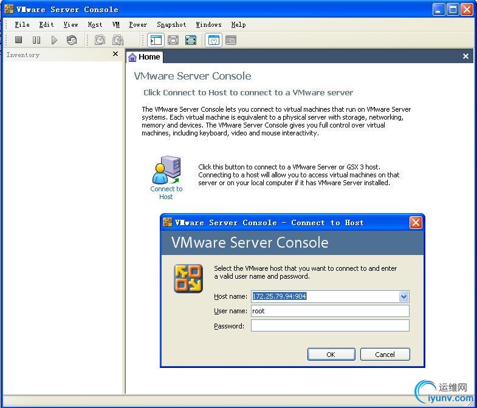Open the File menu
This screenshot has width=477, height=408.
coord(22,25)
